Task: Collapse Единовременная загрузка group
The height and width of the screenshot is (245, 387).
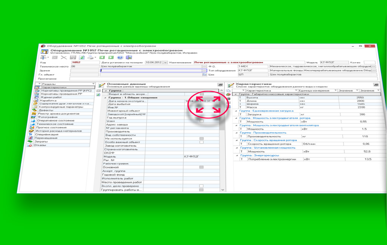Action: 236,111
